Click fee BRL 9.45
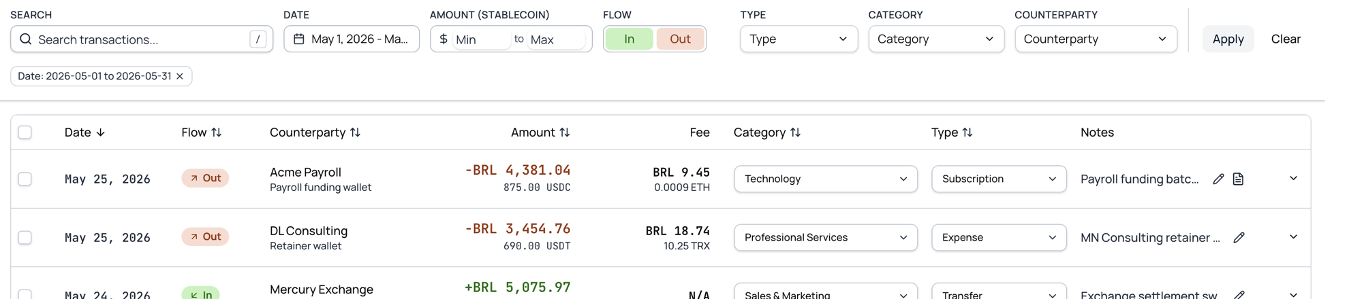Viewport: 1349px width, 299px height. pyautogui.click(x=681, y=172)
